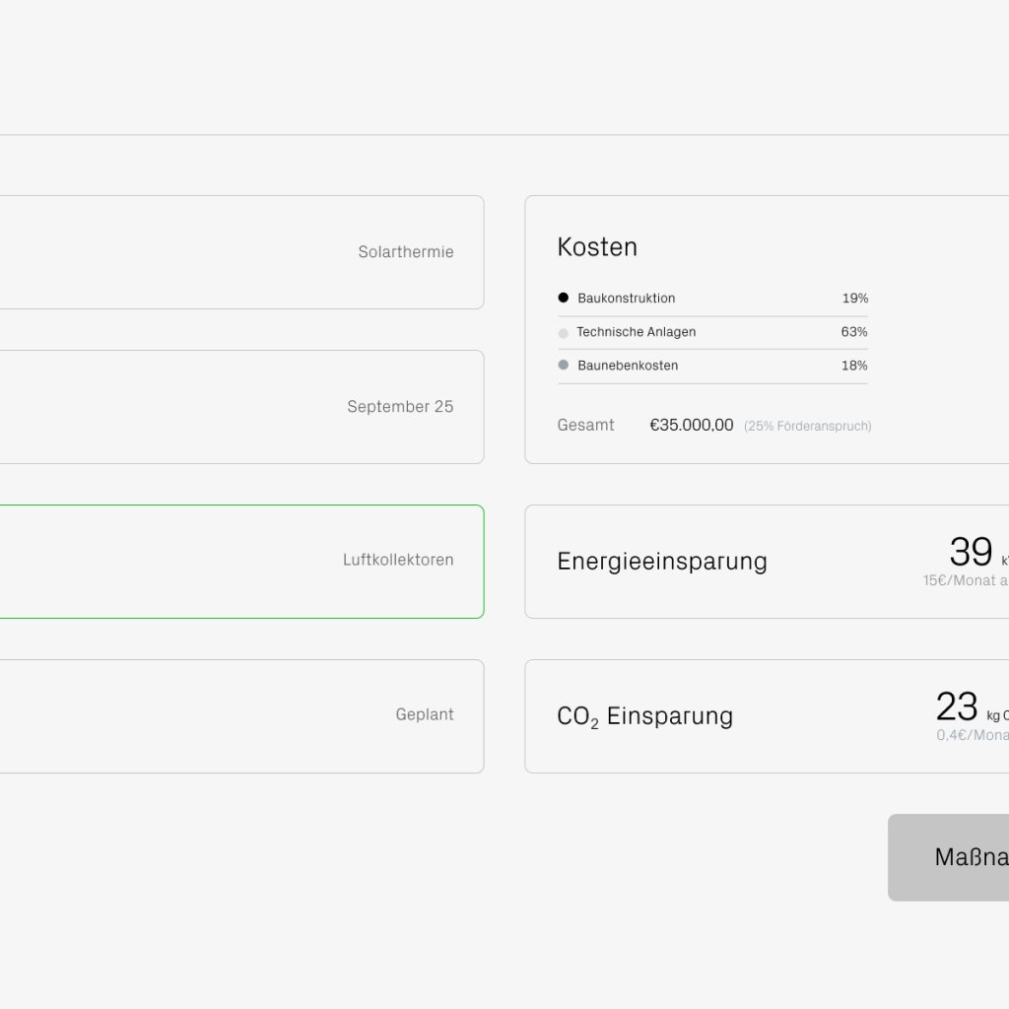Click the gray Baunebenkosten color dot
This screenshot has width=1009, height=1009.
pyautogui.click(x=563, y=365)
